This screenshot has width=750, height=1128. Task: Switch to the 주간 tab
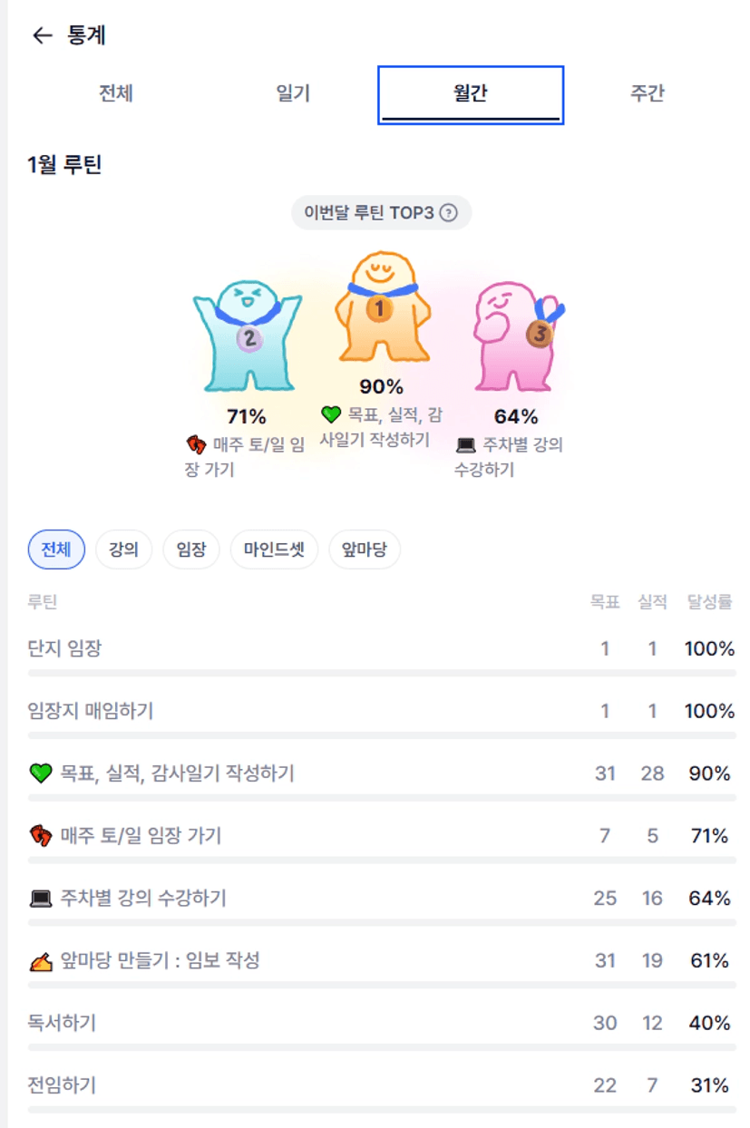[647, 93]
